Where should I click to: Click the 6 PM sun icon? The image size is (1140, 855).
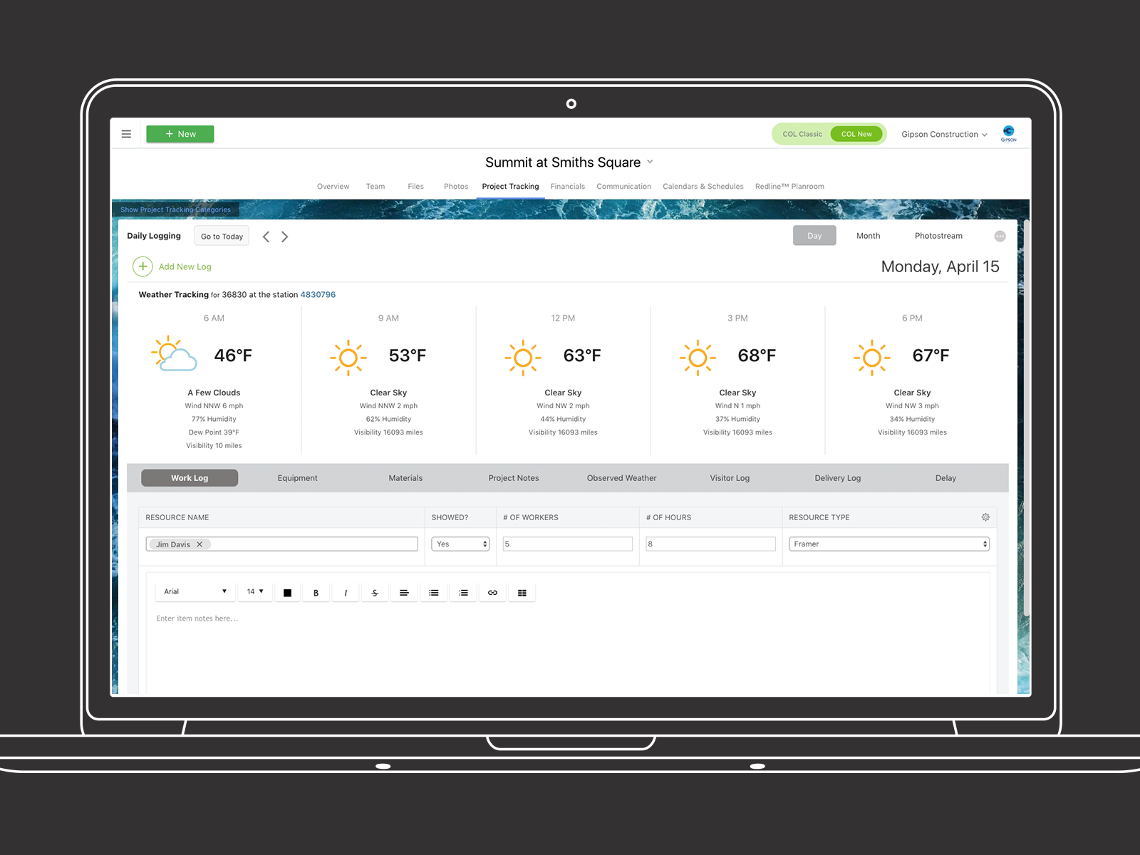tap(872, 358)
